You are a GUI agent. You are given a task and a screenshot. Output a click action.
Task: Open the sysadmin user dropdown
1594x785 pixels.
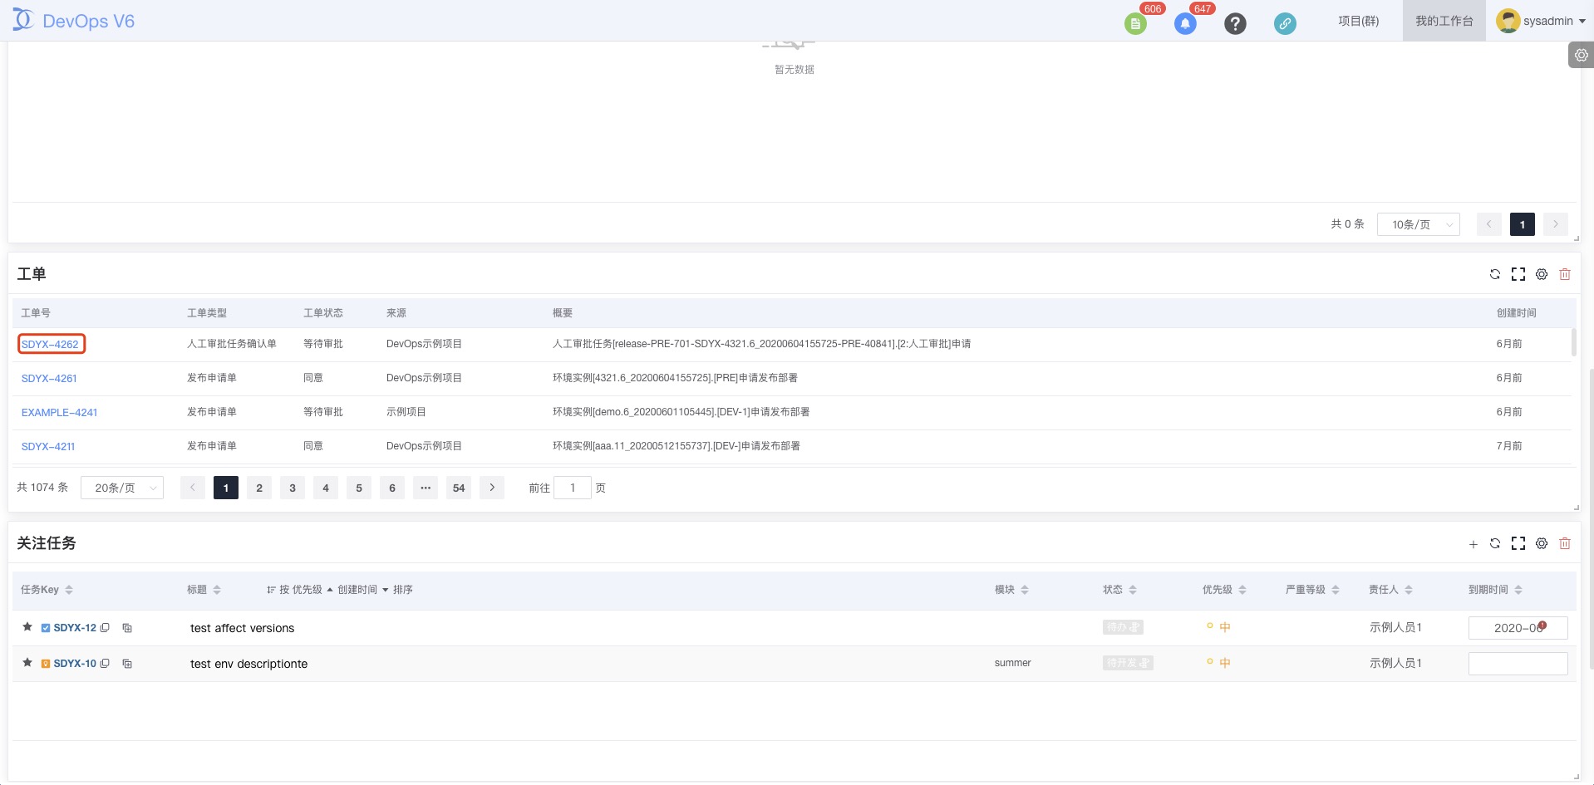click(x=1541, y=21)
